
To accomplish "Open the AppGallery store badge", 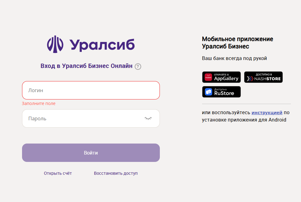I will click(x=221, y=77).
